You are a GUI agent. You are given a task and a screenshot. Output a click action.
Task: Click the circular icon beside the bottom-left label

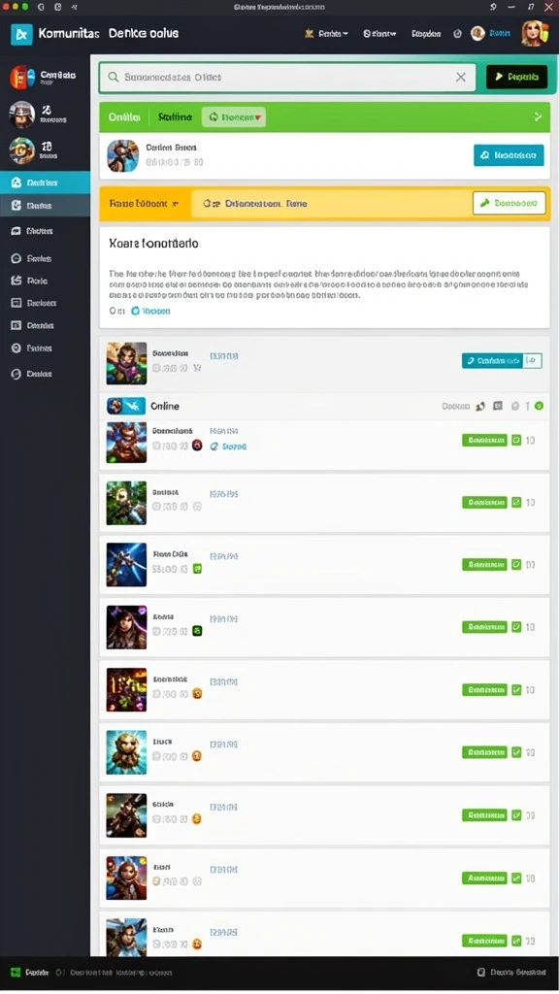pos(59,973)
